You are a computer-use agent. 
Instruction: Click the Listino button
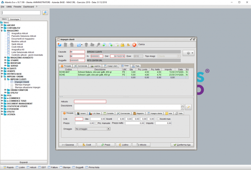124,145
